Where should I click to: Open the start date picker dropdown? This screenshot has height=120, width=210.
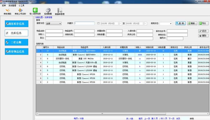(120, 24)
